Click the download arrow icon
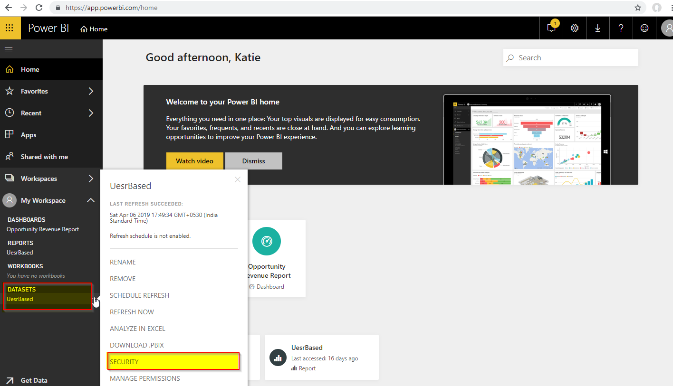This screenshot has height=386, width=673. pos(598,28)
